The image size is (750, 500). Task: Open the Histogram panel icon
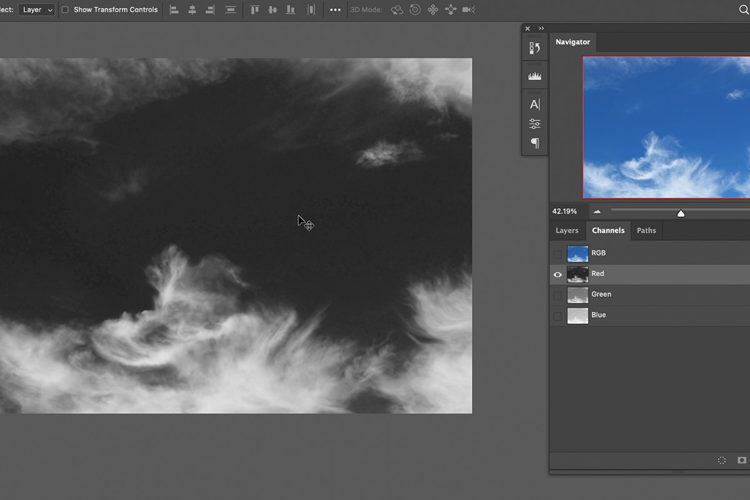[x=534, y=75]
